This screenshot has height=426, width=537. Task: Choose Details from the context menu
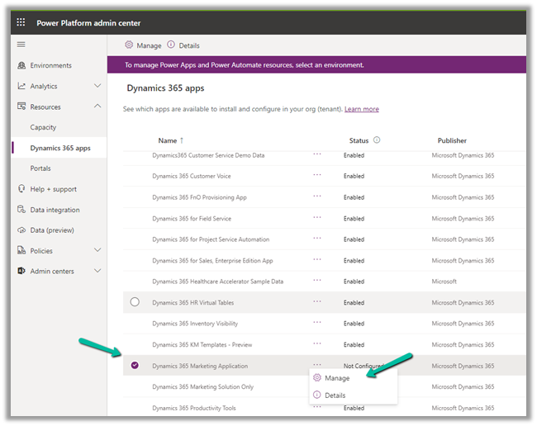[x=335, y=395]
